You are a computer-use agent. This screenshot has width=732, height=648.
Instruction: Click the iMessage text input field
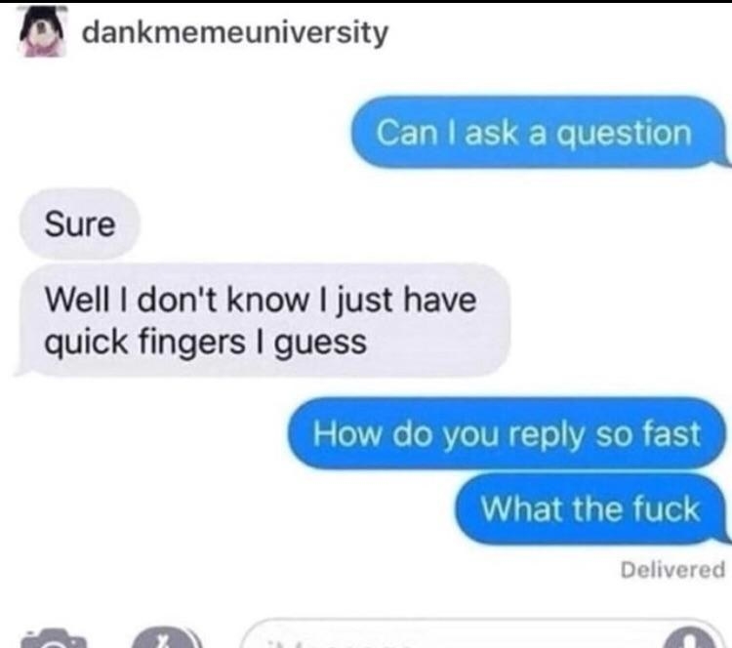(x=481, y=634)
